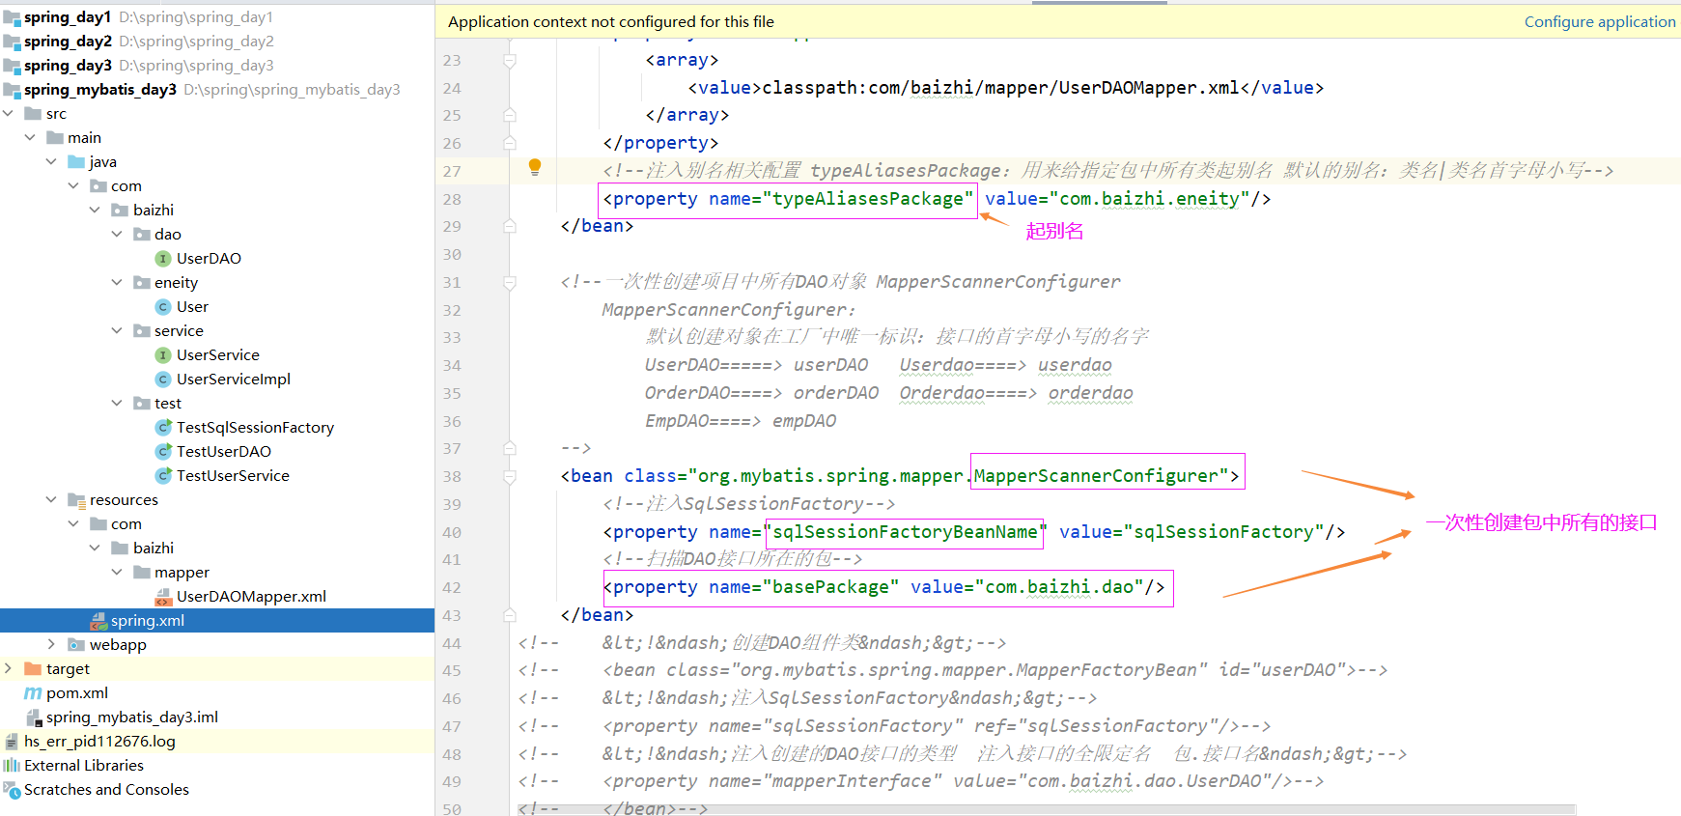1681x816 pixels.
Task: Toggle code folding at line 38
Action: click(x=510, y=477)
